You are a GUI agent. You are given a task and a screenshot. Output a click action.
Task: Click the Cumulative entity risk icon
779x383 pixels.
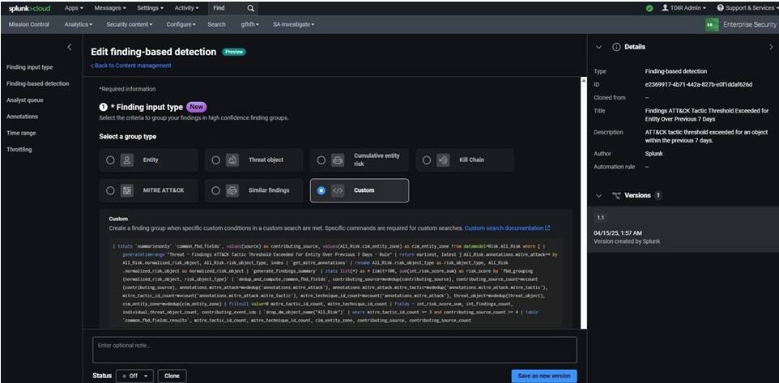click(x=338, y=160)
